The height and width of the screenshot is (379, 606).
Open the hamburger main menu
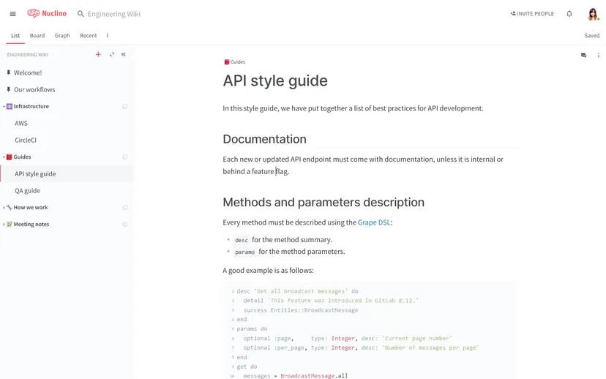tap(12, 14)
